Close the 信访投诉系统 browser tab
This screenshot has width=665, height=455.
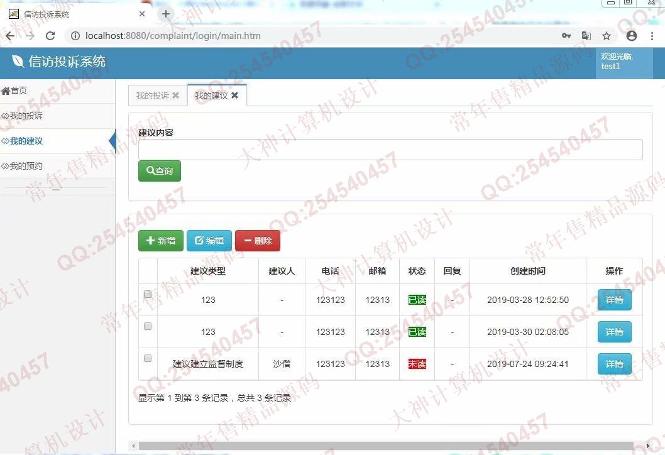tap(142, 14)
